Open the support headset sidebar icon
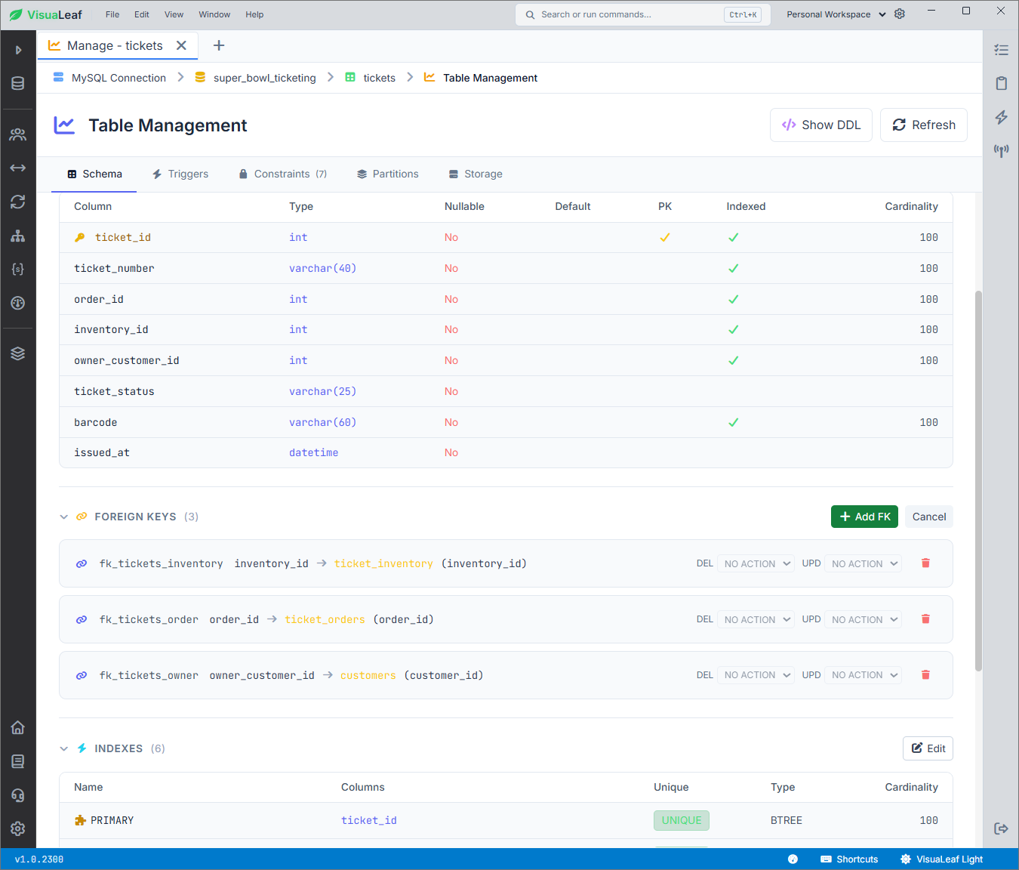Screen dimensions: 1019x870 point(18,795)
